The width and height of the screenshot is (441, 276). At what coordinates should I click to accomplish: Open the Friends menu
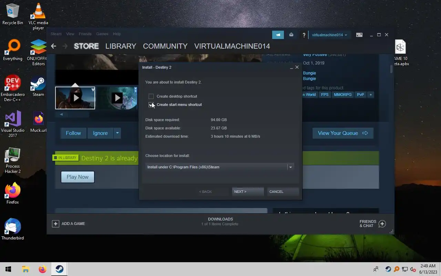click(x=85, y=34)
